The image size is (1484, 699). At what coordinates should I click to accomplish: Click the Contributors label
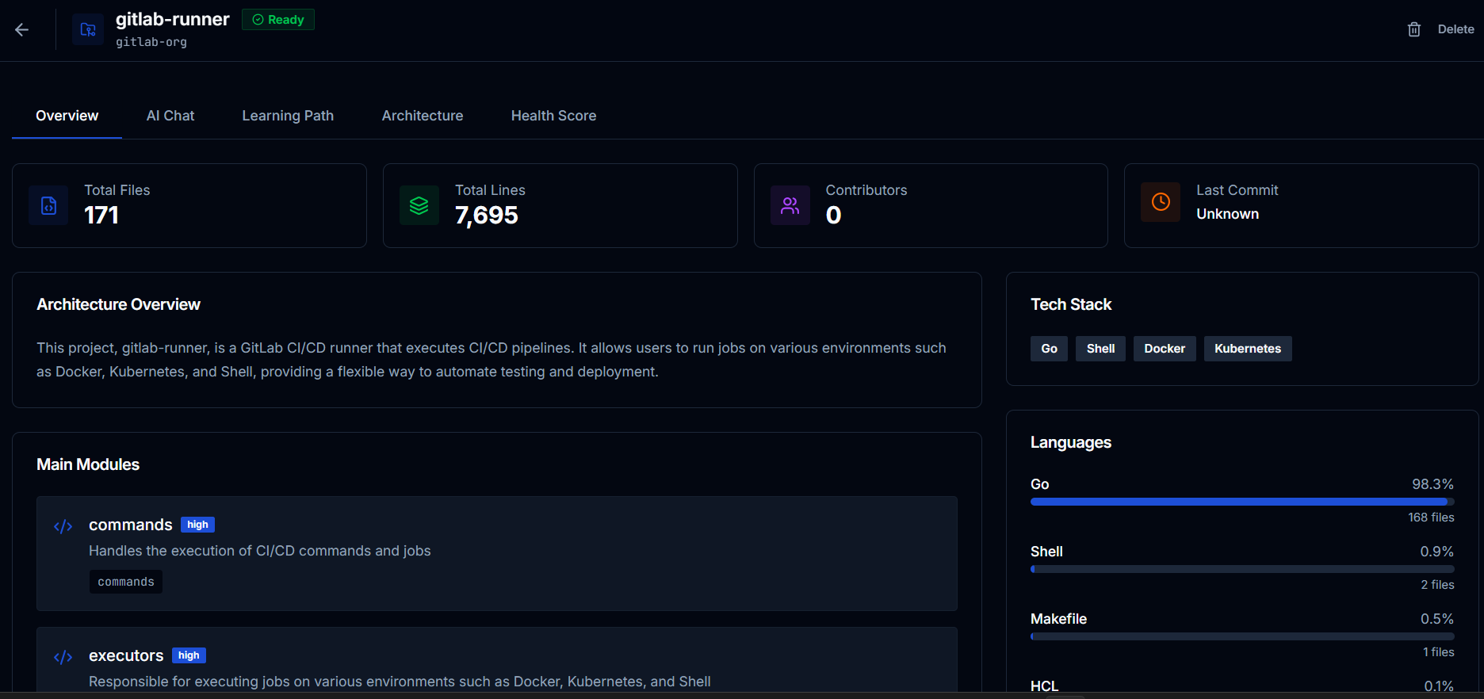[x=866, y=190]
